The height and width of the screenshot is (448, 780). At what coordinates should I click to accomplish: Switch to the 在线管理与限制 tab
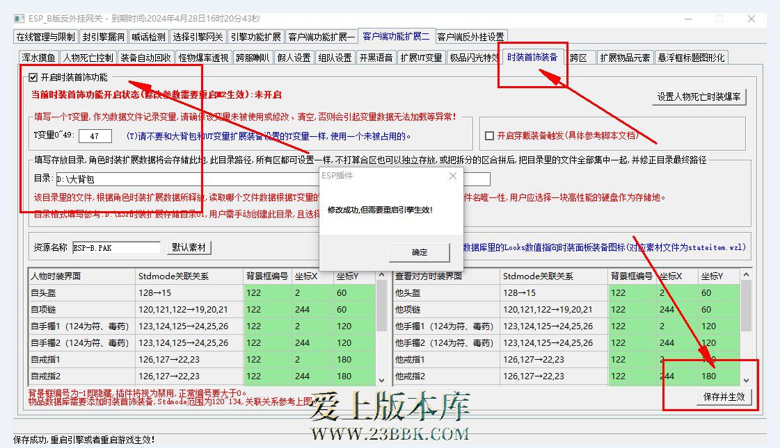tap(45, 37)
